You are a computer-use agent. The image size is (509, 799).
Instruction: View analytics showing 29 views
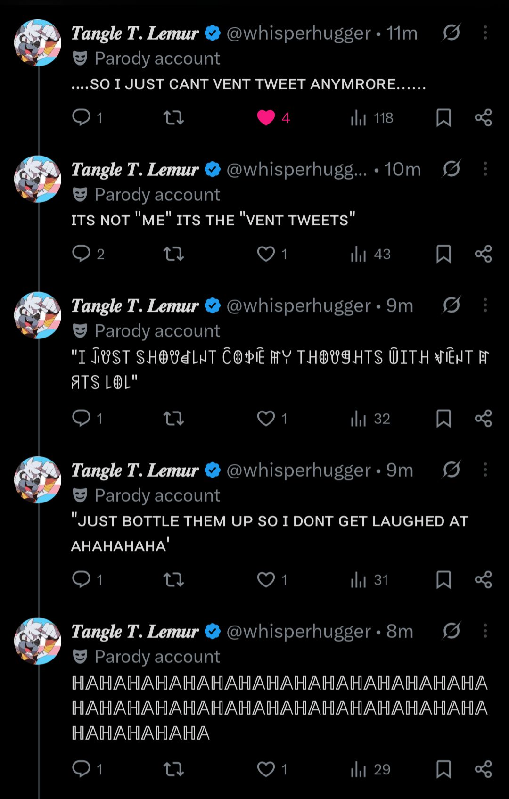click(370, 769)
